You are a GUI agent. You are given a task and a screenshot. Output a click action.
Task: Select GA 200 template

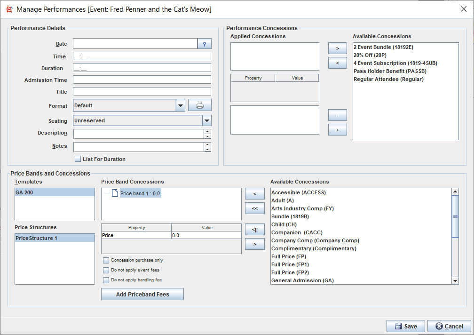pos(55,192)
